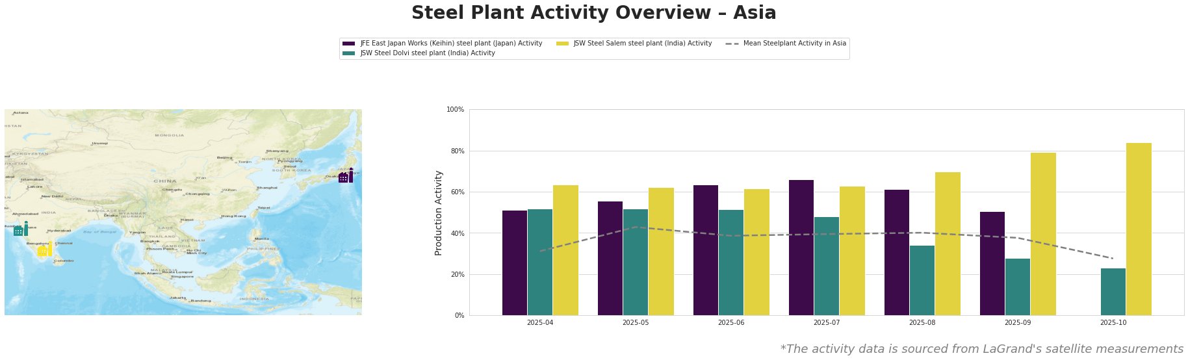The width and height of the screenshot is (1188, 360).
Task: Select the JSW Steel Salem legend label
Action: [x=642, y=44]
